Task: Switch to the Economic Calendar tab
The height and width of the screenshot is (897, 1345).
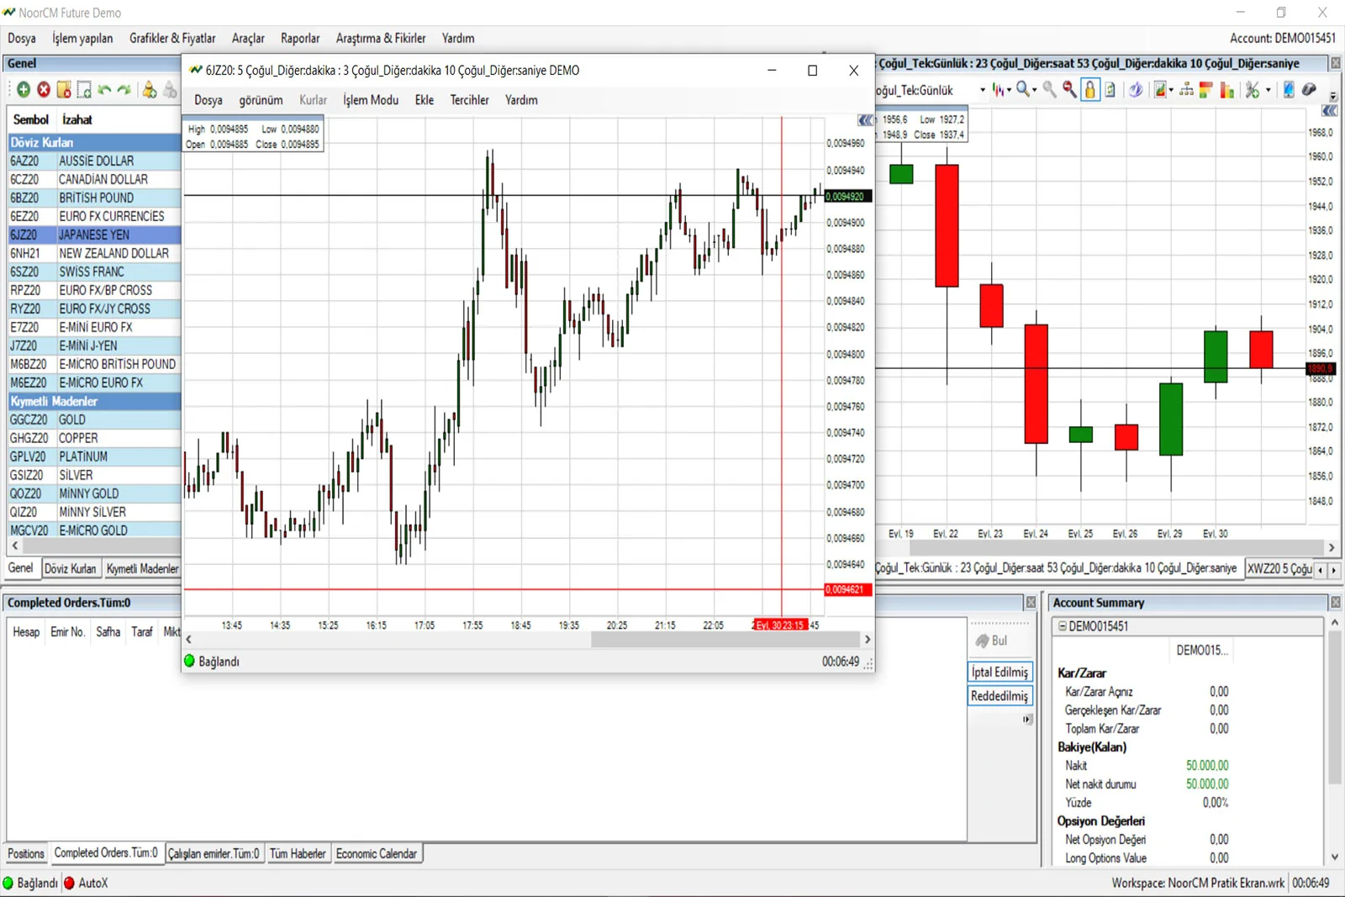Action: pyautogui.click(x=376, y=853)
